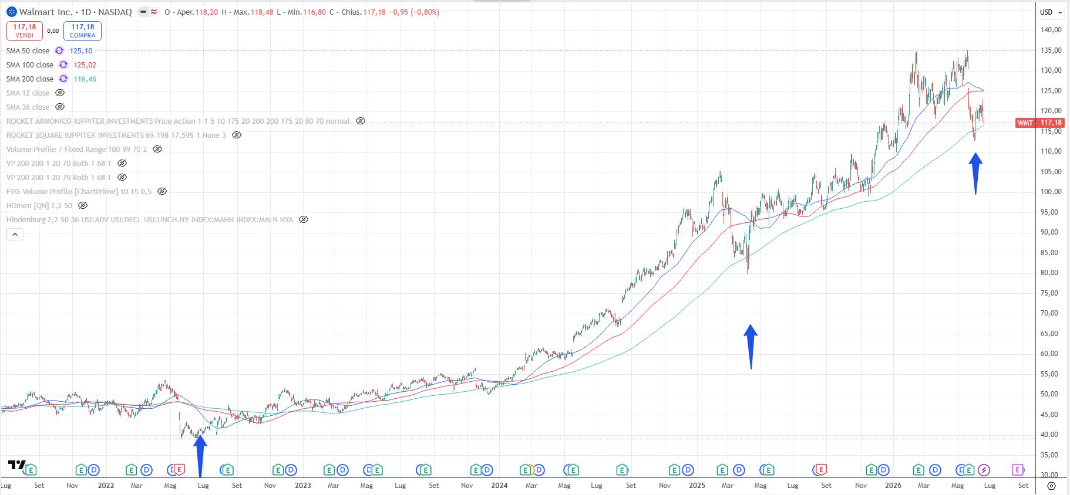Open the dividend marker near December 2022
Screen dimensions: 1070x495
(x=292, y=470)
